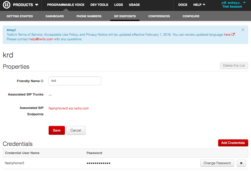This screenshot has height=171, width=251.
Task: Switch to the Getting Started tab
Action: coord(20,16)
